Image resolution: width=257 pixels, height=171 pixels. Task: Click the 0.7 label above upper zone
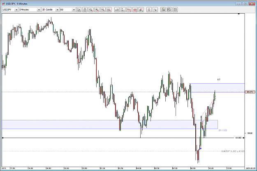(219, 80)
